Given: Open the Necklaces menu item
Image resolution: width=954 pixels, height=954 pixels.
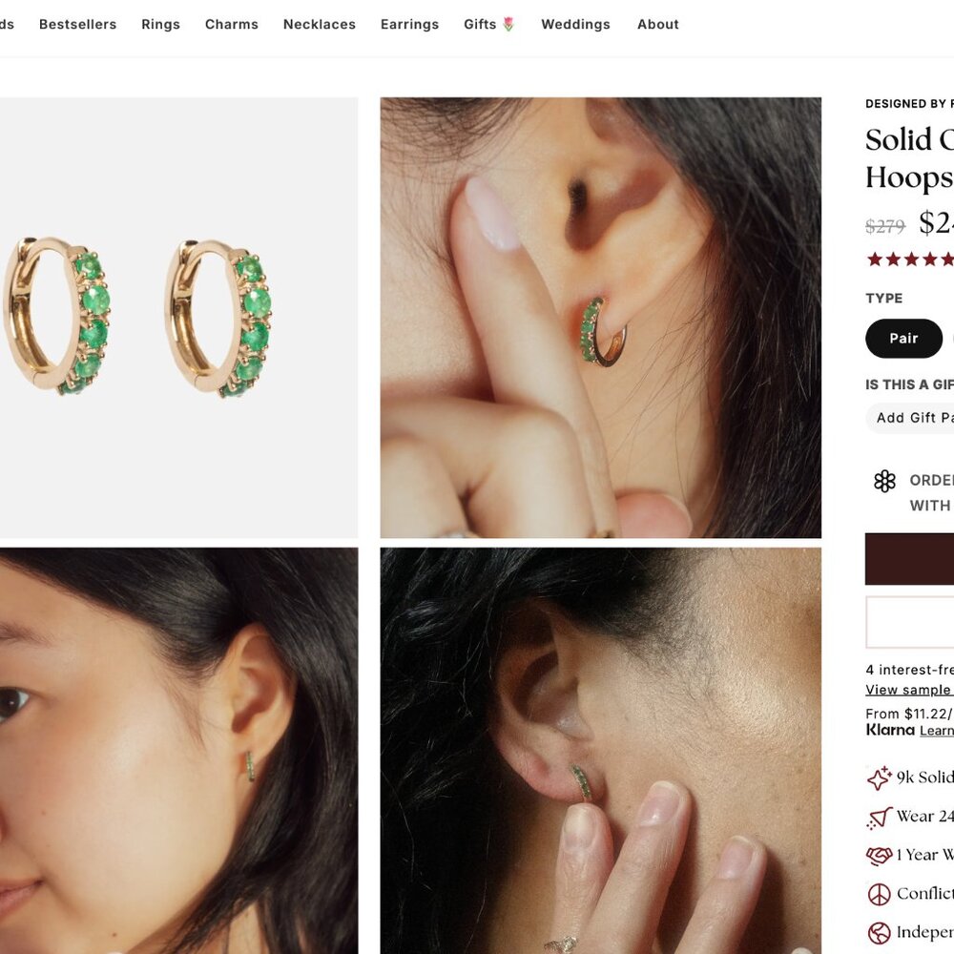Looking at the screenshot, I should pos(319,24).
